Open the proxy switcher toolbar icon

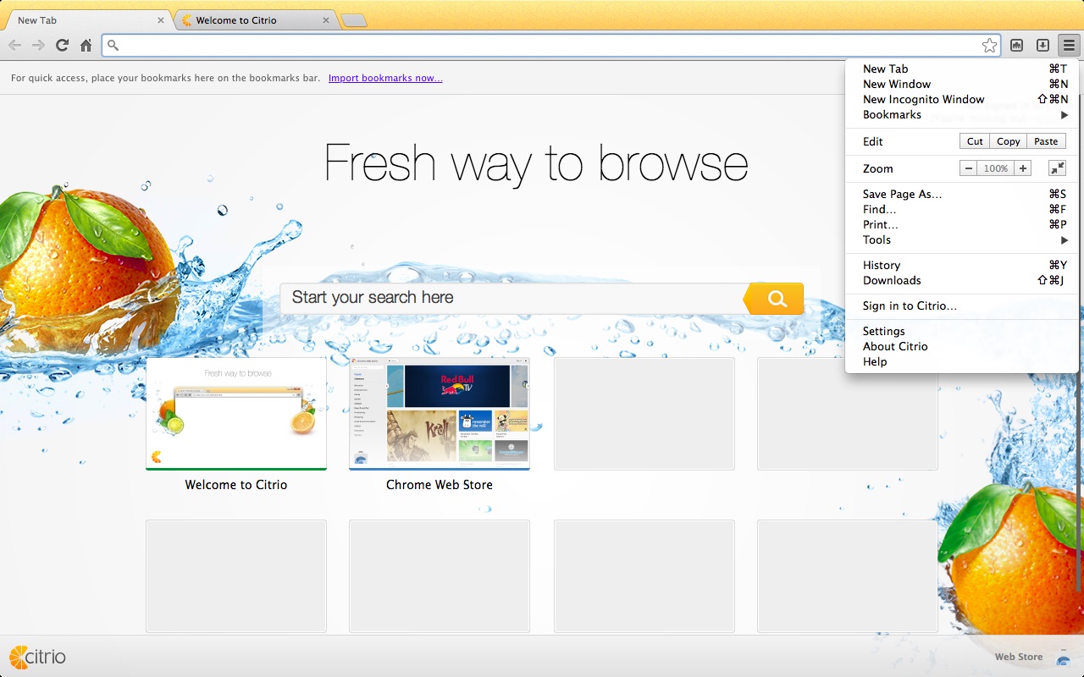click(x=1016, y=46)
